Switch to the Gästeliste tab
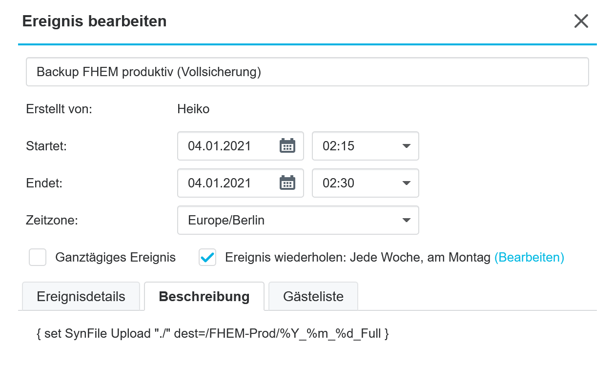 313,296
